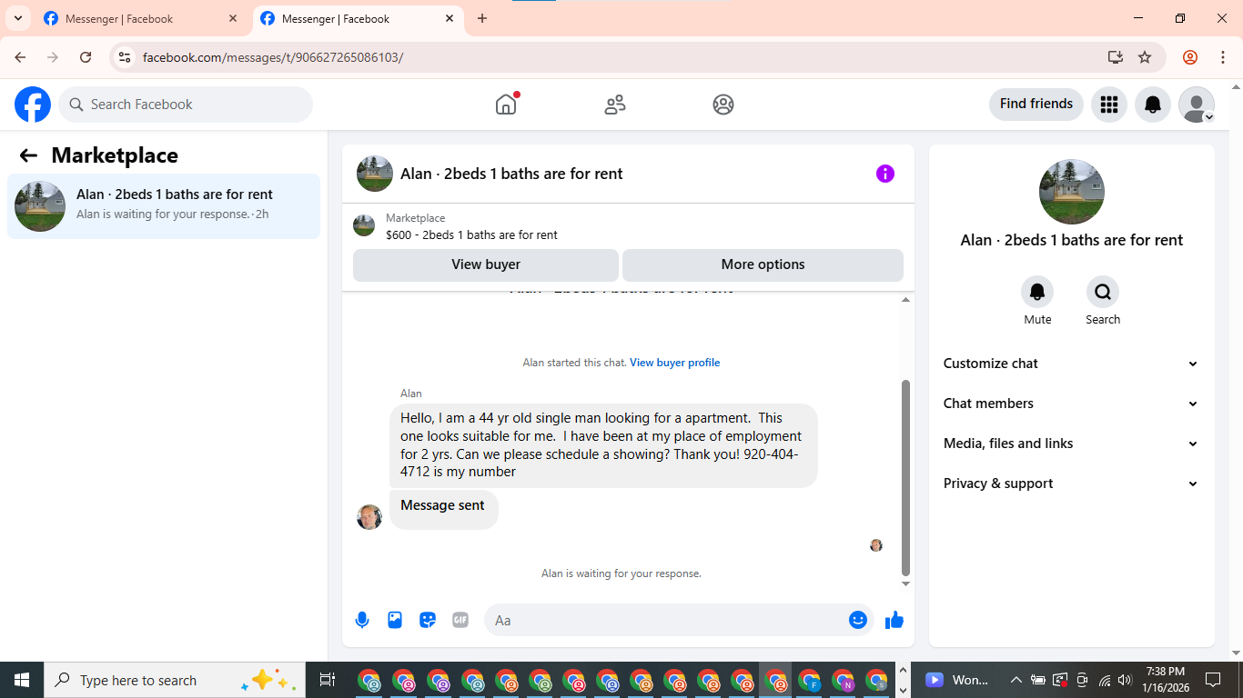Screen dimensions: 1243x698
Task: Open the volume control in the tray
Action: pos(1125,680)
